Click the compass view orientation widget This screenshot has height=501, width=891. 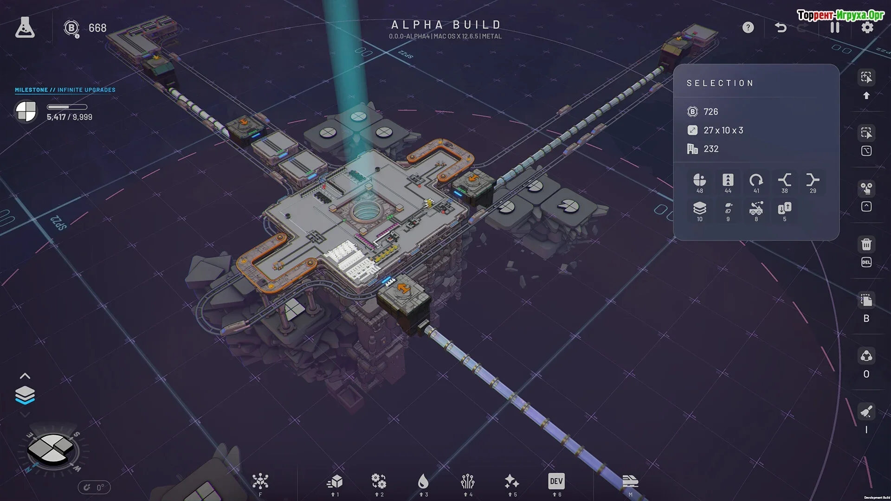tap(52, 450)
